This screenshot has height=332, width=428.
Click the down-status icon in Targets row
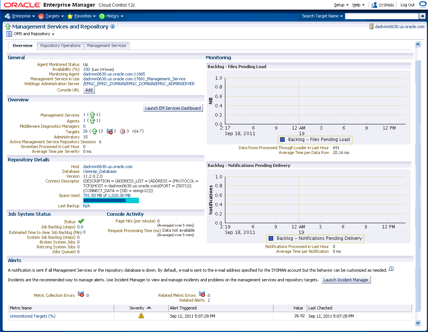coord(110,131)
